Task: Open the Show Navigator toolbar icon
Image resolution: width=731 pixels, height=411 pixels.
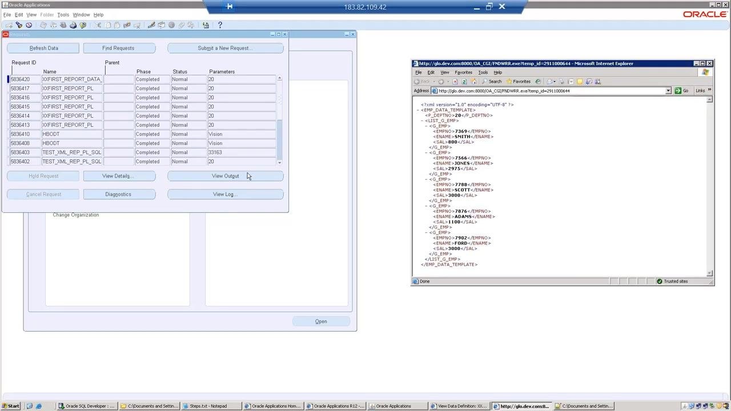Action: [x=29, y=25]
